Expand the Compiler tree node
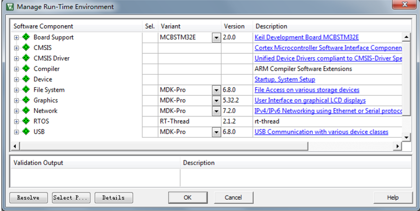This screenshot has height=211, width=420. (x=17, y=69)
